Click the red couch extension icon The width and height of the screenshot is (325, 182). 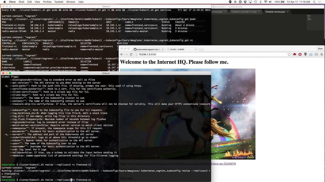tap(295, 54)
